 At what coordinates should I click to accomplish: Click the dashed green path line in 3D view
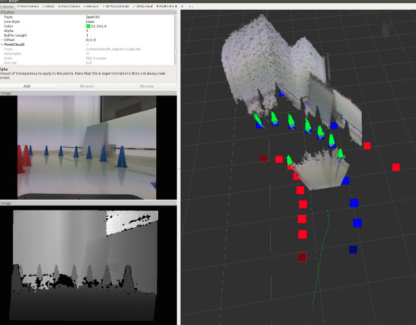(322, 258)
